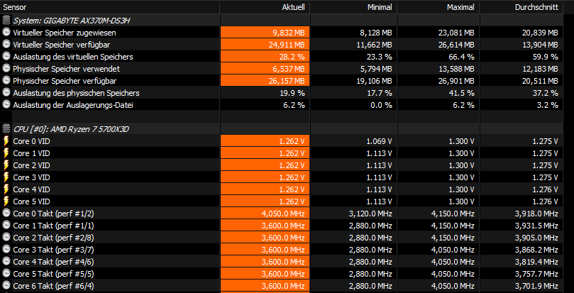Click the average value 20,839 MB
The width and height of the screenshot is (574, 293).
tap(540, 33)
